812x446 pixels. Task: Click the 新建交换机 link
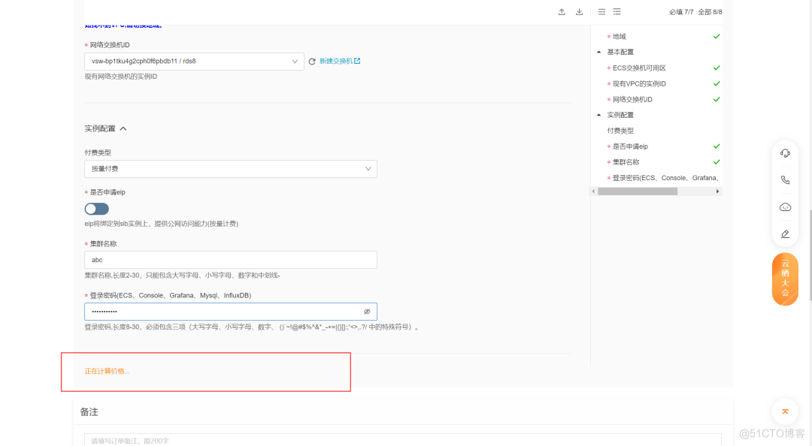[340, 61]
